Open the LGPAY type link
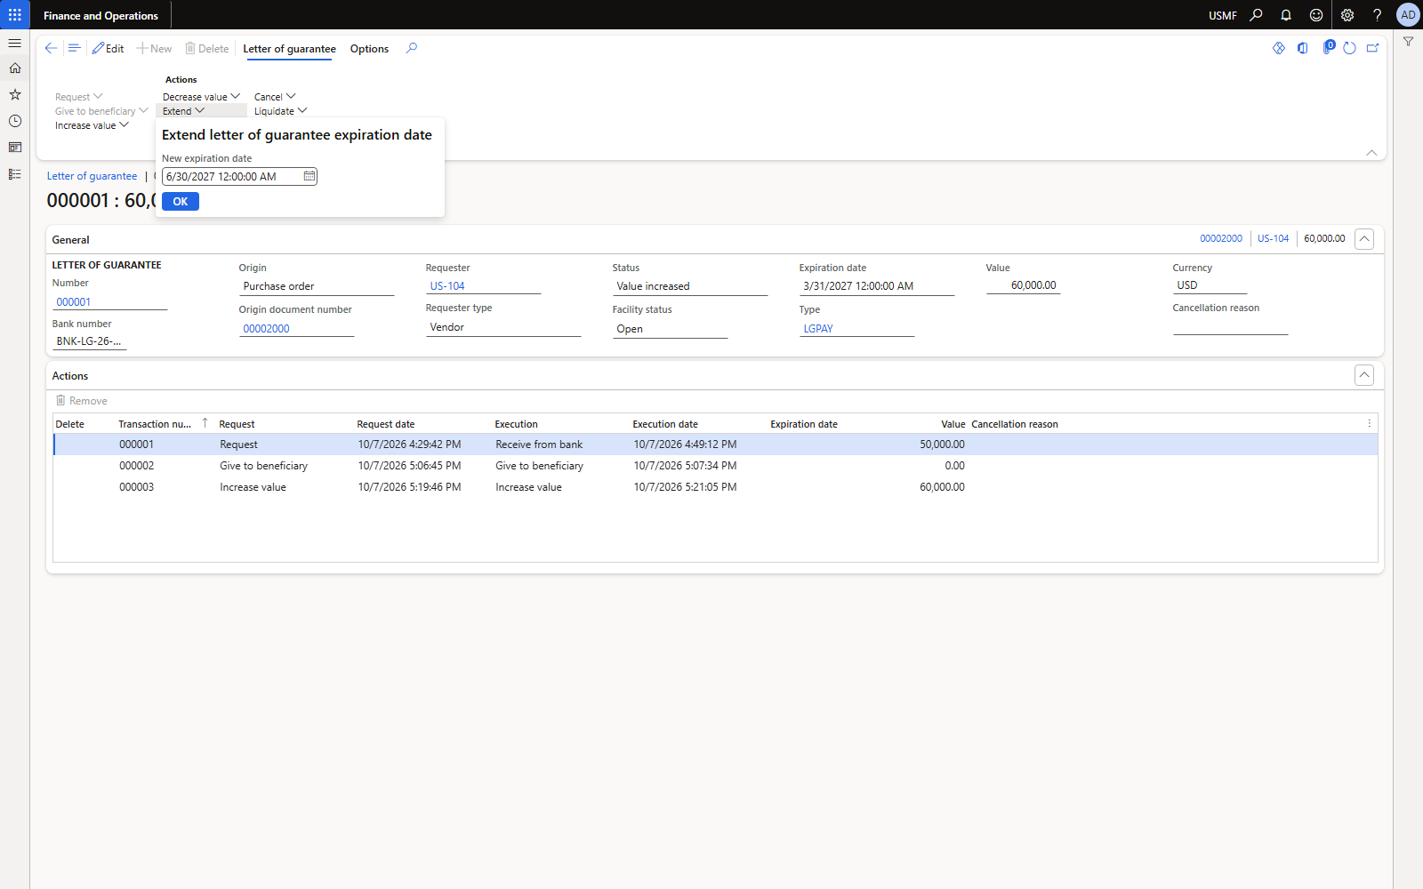This screenshot has width=1423, height=889. (x=818, y=329)
